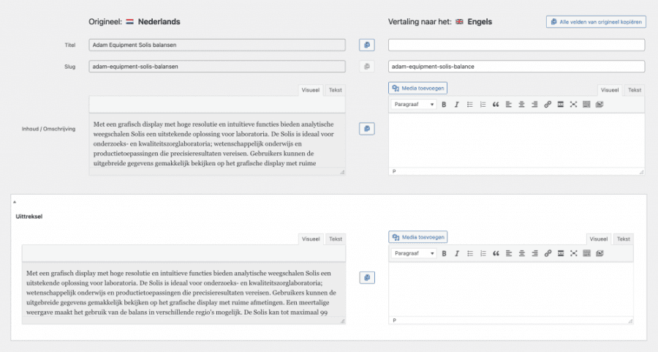This screenshot has height=352, width=658.
Task: Open Paragraaf format dropdown in content editor
Action: [x=414, y=105]
